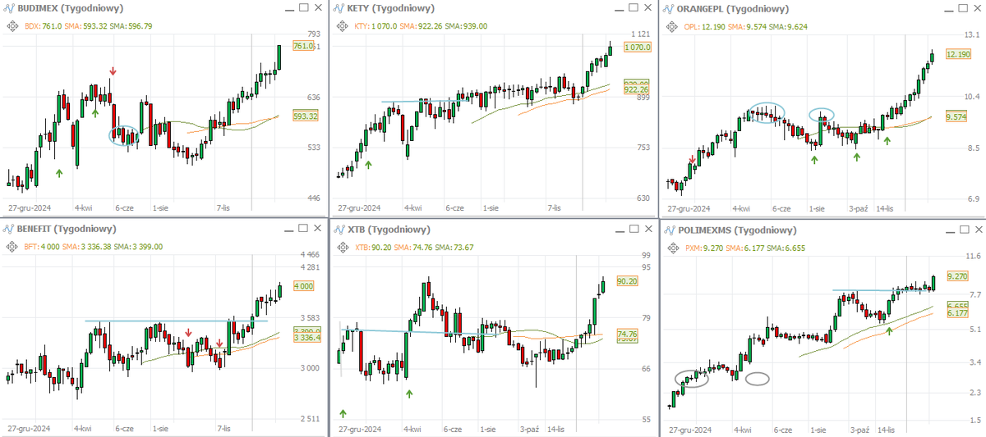Image resolution: width=986 pixels, height=437 pixels.
Task: Close the POLIMEXMS chart panel
Action: 979,228
